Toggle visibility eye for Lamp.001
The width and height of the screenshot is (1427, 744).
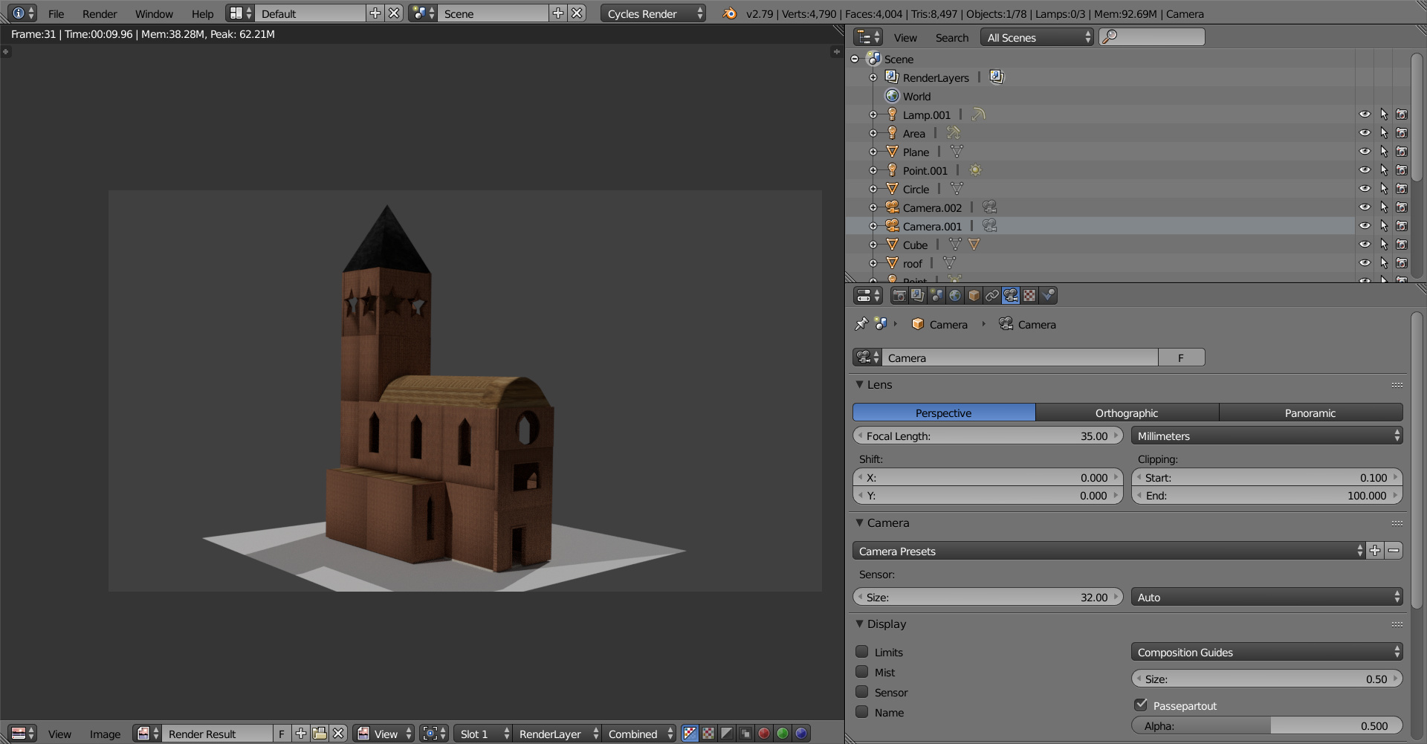click(x=1365, y=114)
